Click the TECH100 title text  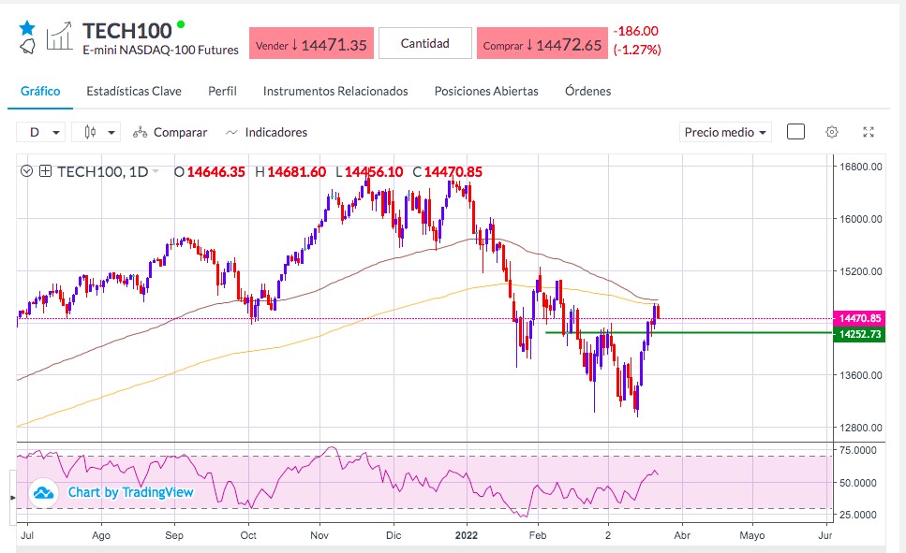click(127, 31)
